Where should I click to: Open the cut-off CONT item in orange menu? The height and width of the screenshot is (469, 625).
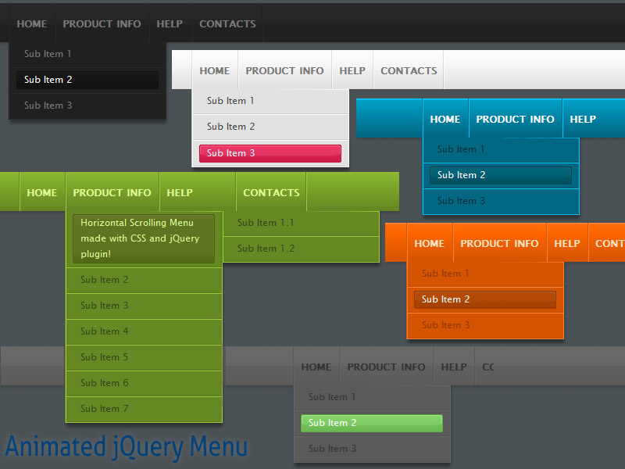click(607, 243)
